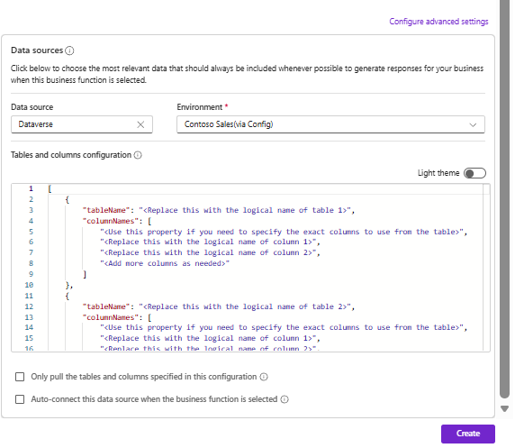Click line 8 "<Add more columns as needed>" text

coord(165,263)
